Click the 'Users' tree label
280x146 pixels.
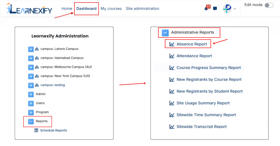click(40, 103)
